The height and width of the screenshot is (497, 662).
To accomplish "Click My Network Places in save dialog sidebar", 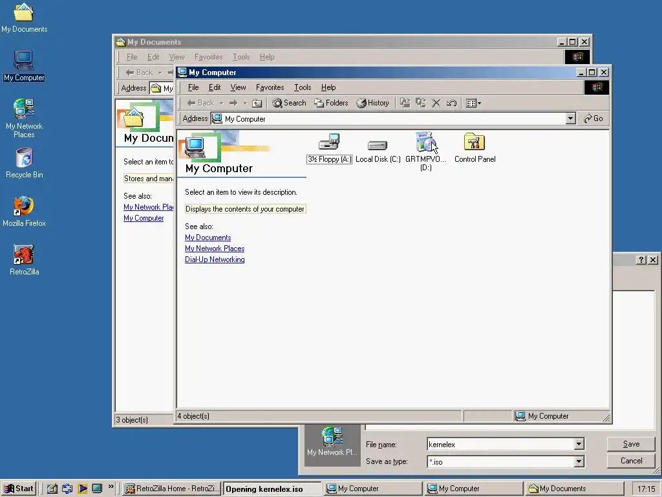I will coord(332,441).
